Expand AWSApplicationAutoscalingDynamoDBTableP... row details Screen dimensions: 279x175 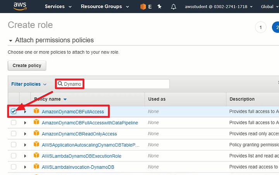pos(25,145)
